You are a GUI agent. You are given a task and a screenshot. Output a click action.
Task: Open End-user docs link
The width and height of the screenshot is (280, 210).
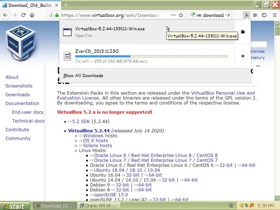tap(28, 112)
